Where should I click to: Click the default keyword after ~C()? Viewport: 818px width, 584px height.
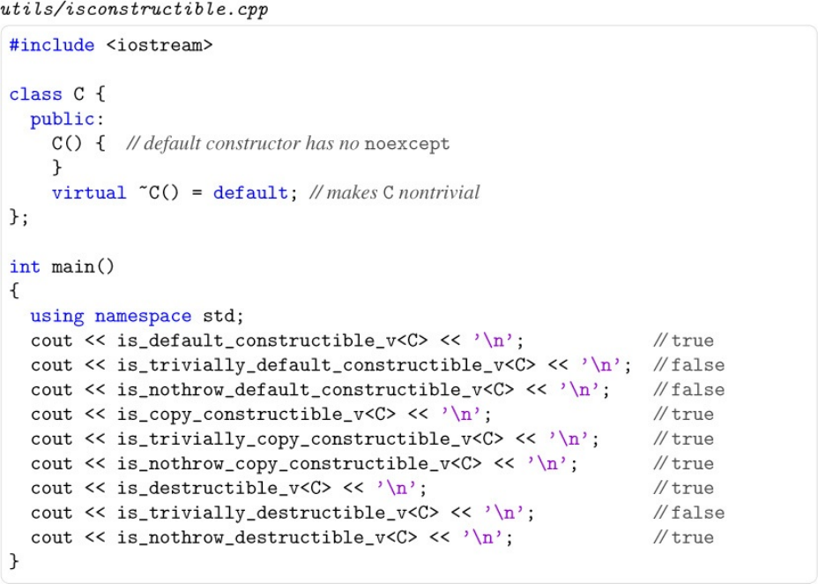pos(250,193)
